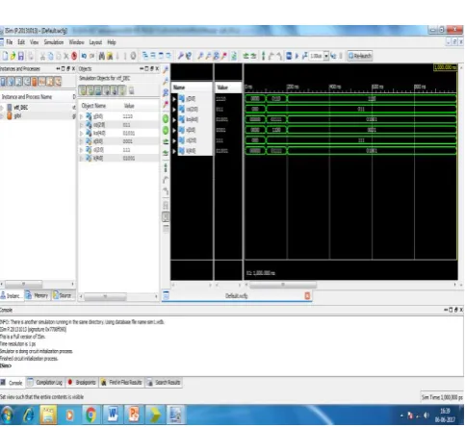Open the Edit menu
465x427 pixels.
(x=21, y=42)
